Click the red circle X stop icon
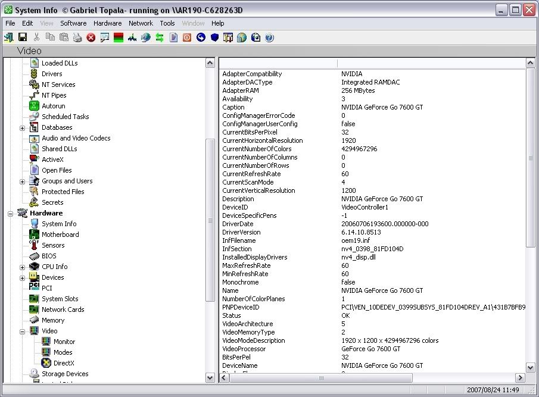The image size is (539, 397). [x=91, y=37]
